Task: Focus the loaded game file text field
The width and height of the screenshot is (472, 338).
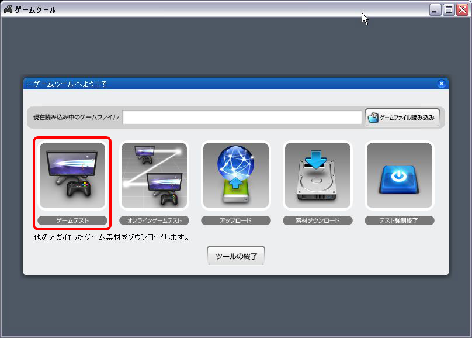Action: point(242,118)
